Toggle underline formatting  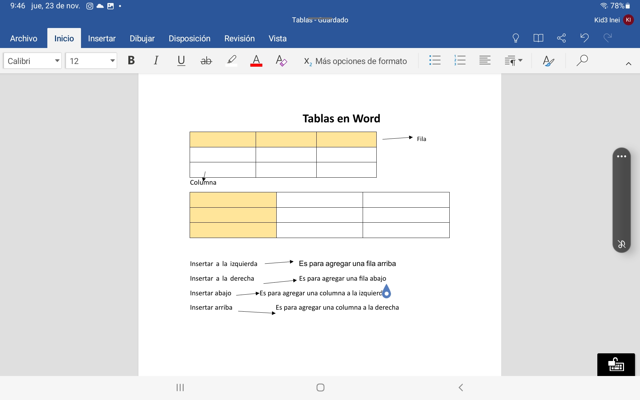click(x=181, y=61)
